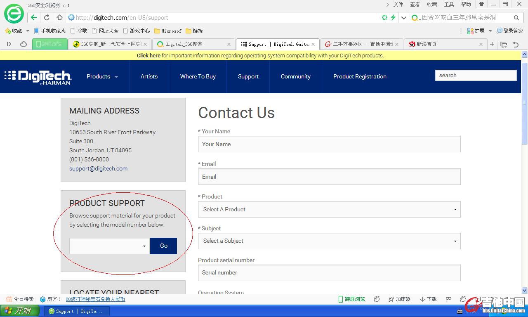Open the 下载 downloads status bar button
This screenshot has height=317, width=528.
point(428,299)
